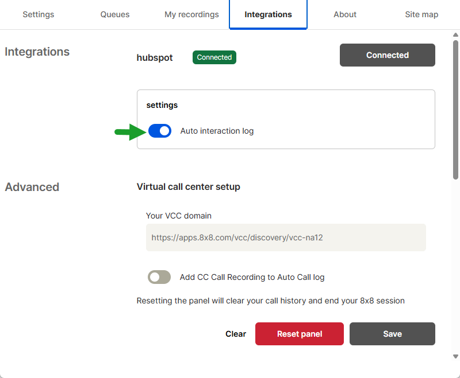Click the green Connected status badge

214,57
